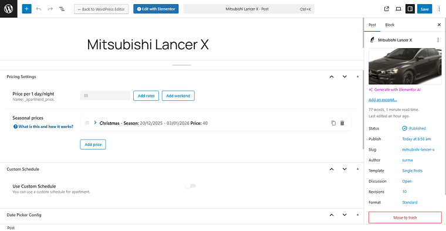Change the Single Posts template
Viewport: 446px width, 231px height.
412,171
